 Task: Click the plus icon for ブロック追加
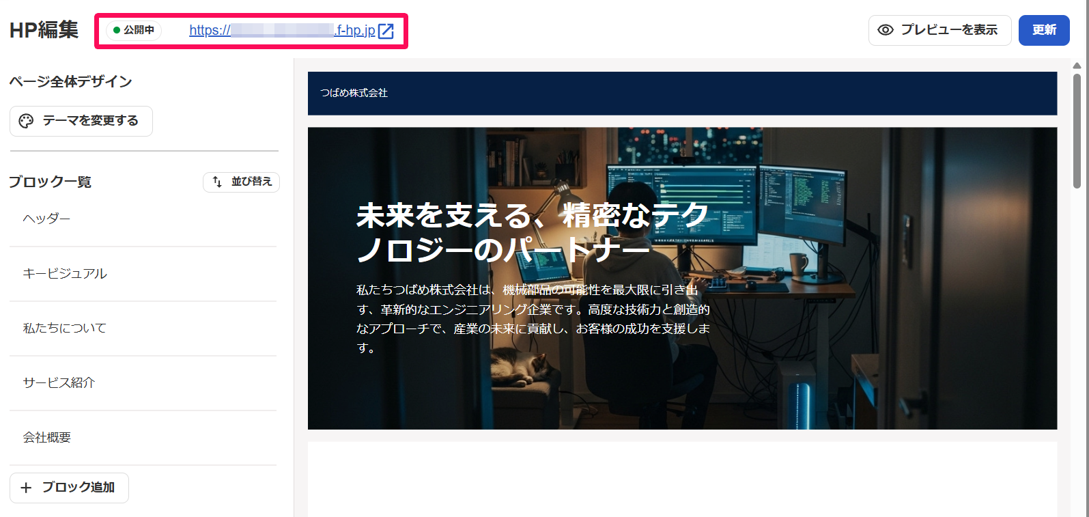point(26,488)
